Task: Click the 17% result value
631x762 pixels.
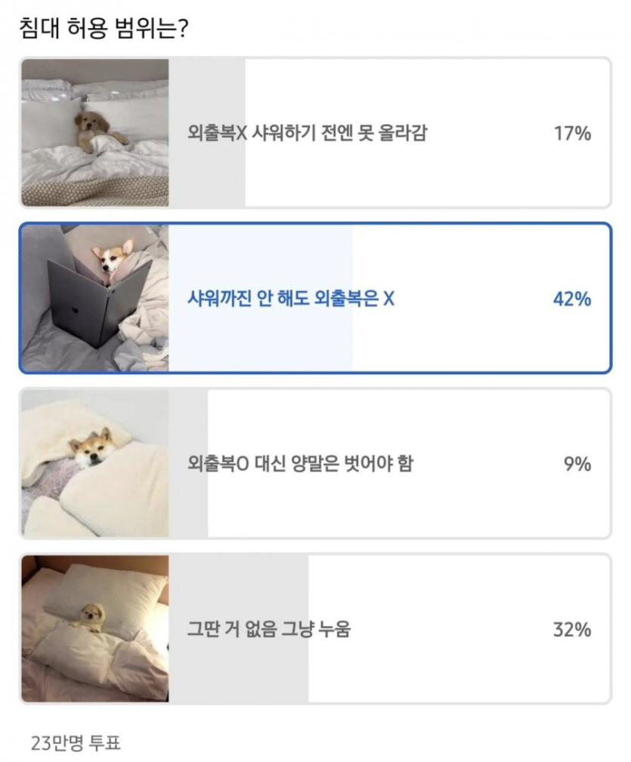Action: click(x=572, y=134)
